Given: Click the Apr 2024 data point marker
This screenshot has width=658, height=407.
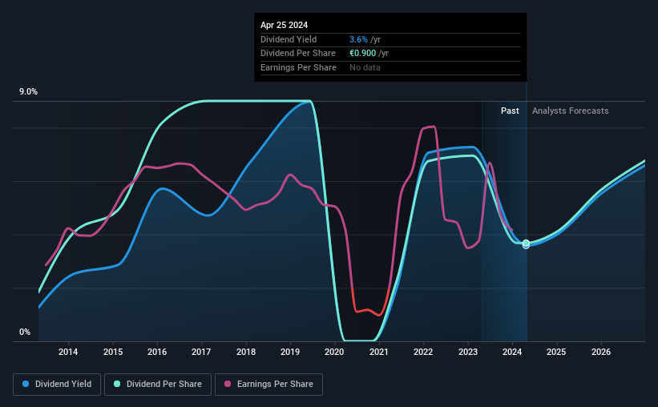Looking at the screenshot, I should [x=526, y=244].
